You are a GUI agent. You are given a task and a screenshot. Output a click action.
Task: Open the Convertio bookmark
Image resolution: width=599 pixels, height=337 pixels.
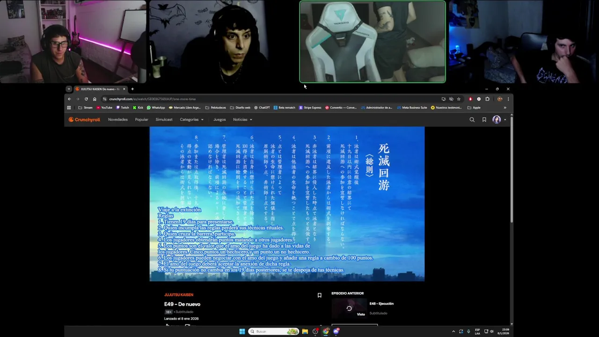[x=341, y=108]
